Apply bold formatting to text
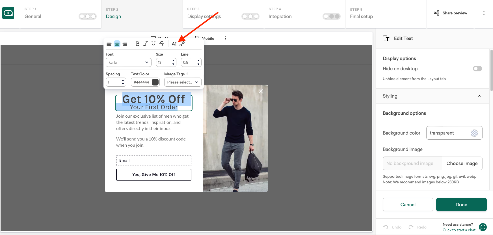This screenshot has height=235, width=493. 137,44
